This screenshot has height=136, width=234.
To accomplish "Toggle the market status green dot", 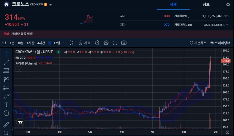I will coord(58,52).
